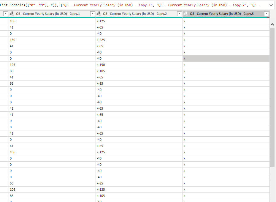The width and height of the screenshot is (276, 202).
Task: Click the ABC data type icon for Copy.1 column
Action: [12, 14]
